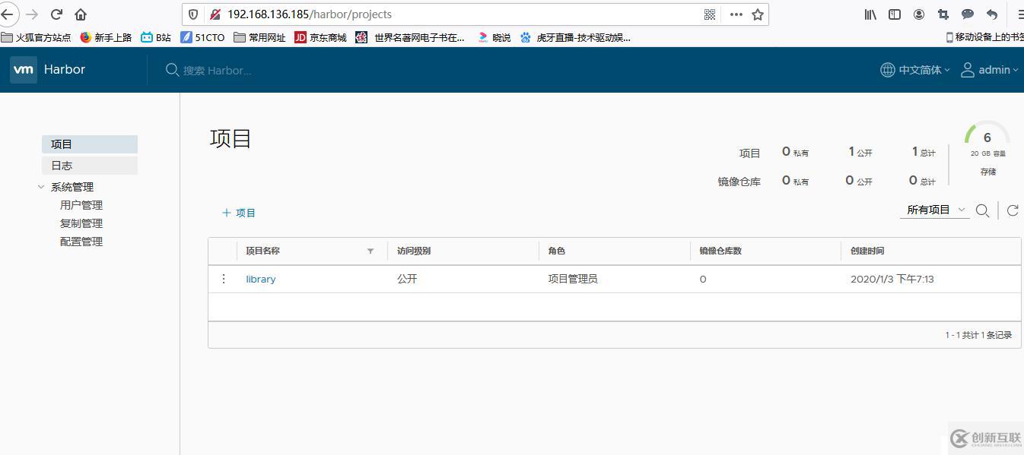Screen dimensions: 1024x455
Task: Collapse the 系统管理 section
Action: coord(42,186)
